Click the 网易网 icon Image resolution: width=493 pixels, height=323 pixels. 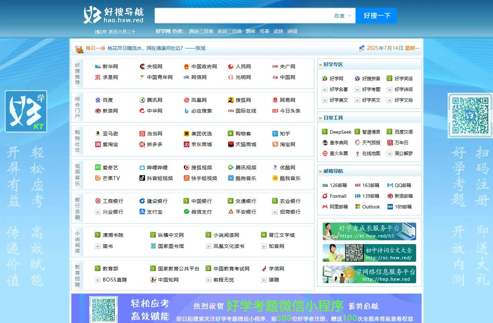[275, 100]
